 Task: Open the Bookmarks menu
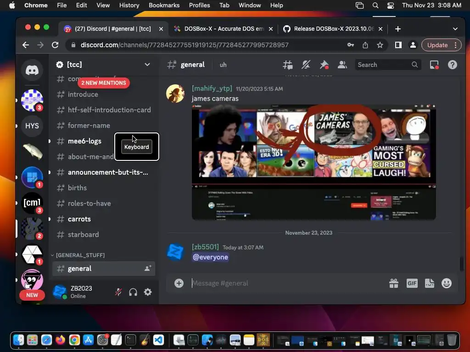[164, 5]
